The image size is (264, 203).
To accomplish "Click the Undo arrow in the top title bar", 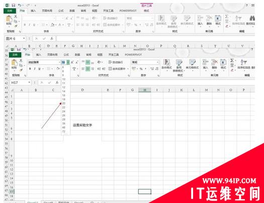I will pyautogui.click(x=20, y=6).
